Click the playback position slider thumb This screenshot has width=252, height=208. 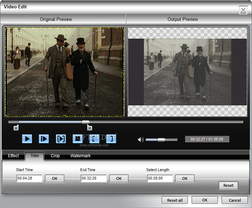click(x=86, y=122)
